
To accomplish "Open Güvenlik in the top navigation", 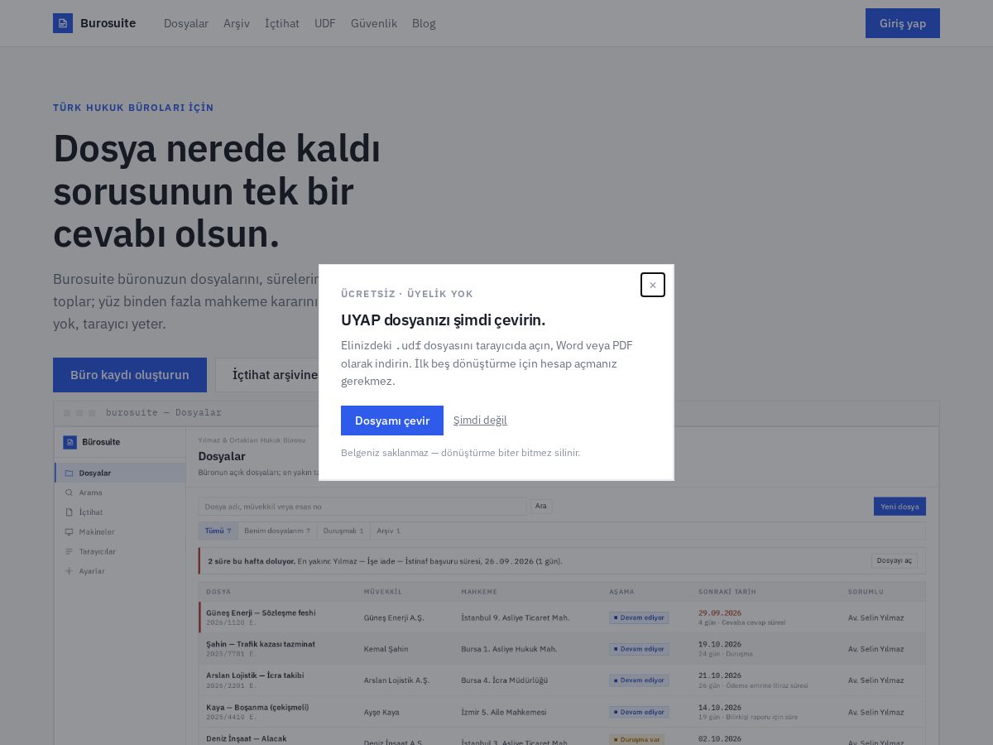I will tap(374, 23).
